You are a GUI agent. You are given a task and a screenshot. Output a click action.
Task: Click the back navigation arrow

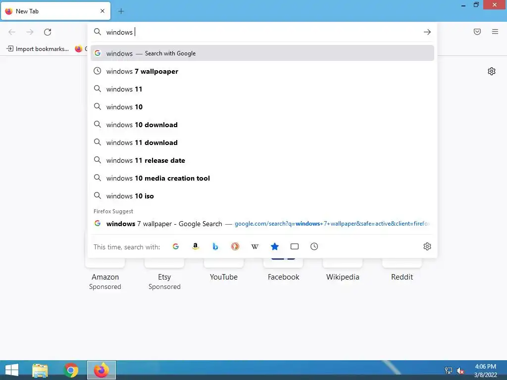click(12, 32)
